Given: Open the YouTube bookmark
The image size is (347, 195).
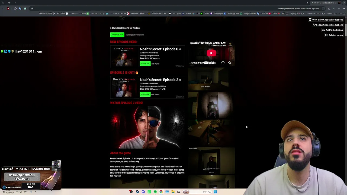Looking at the screenshot, I should [266, 14].
